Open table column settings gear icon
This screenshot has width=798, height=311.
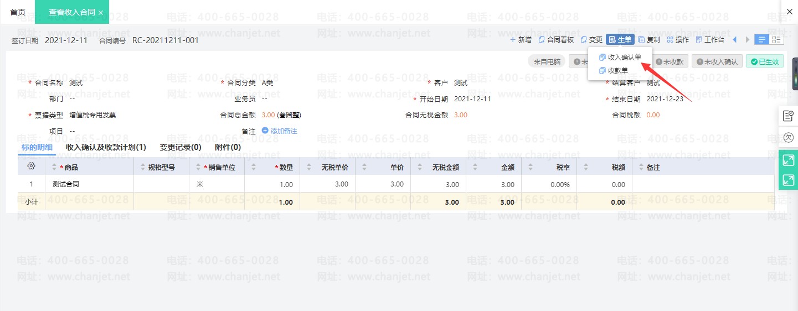32,166
